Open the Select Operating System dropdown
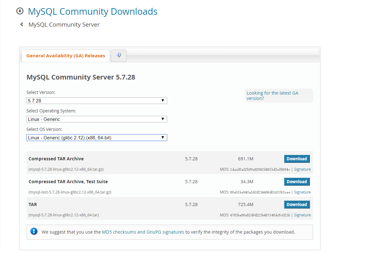Screen dimensions: 388x253 point(97,119)
